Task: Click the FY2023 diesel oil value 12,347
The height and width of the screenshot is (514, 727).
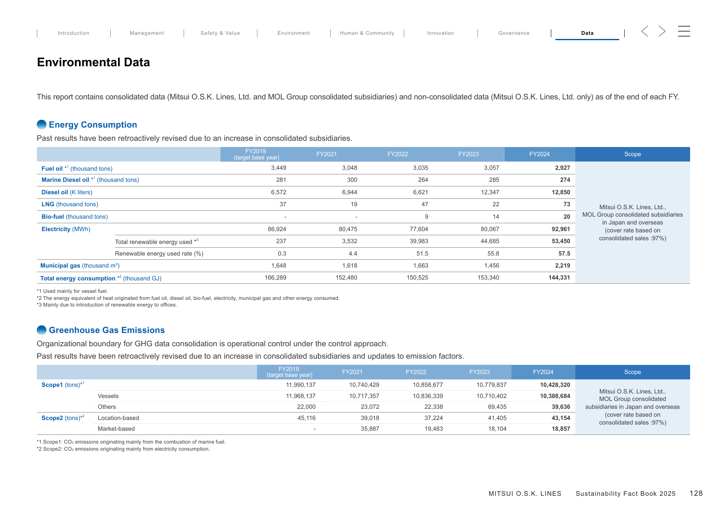Action: click(490, 192)
